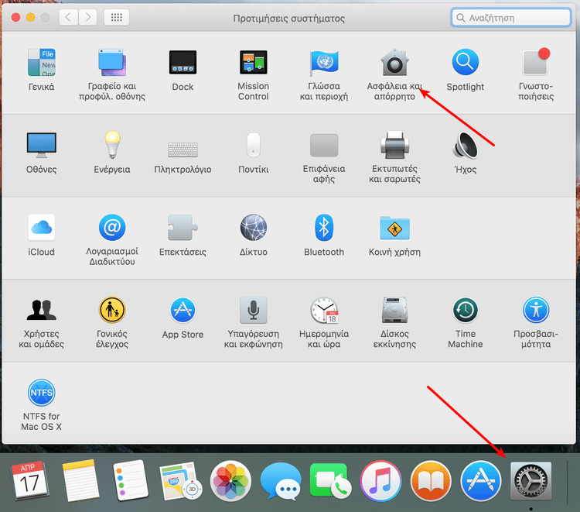The width and height of the screenshot is (580, 512).
Task: Open Notes app in the Dock
Action: (x=81, y=480)
